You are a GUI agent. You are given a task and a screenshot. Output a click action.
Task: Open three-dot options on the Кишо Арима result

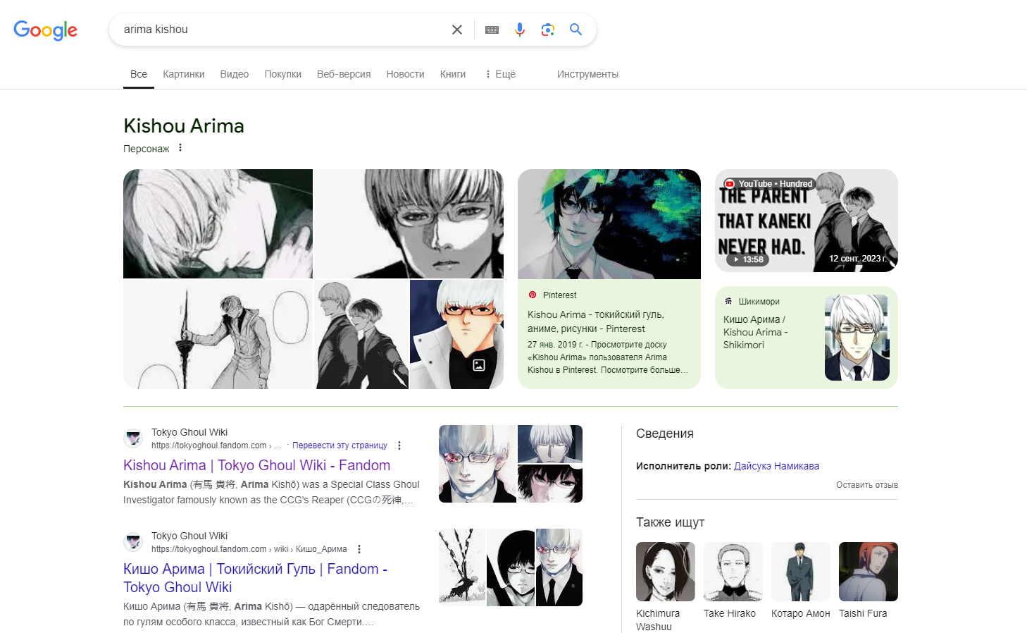point(359,548)
